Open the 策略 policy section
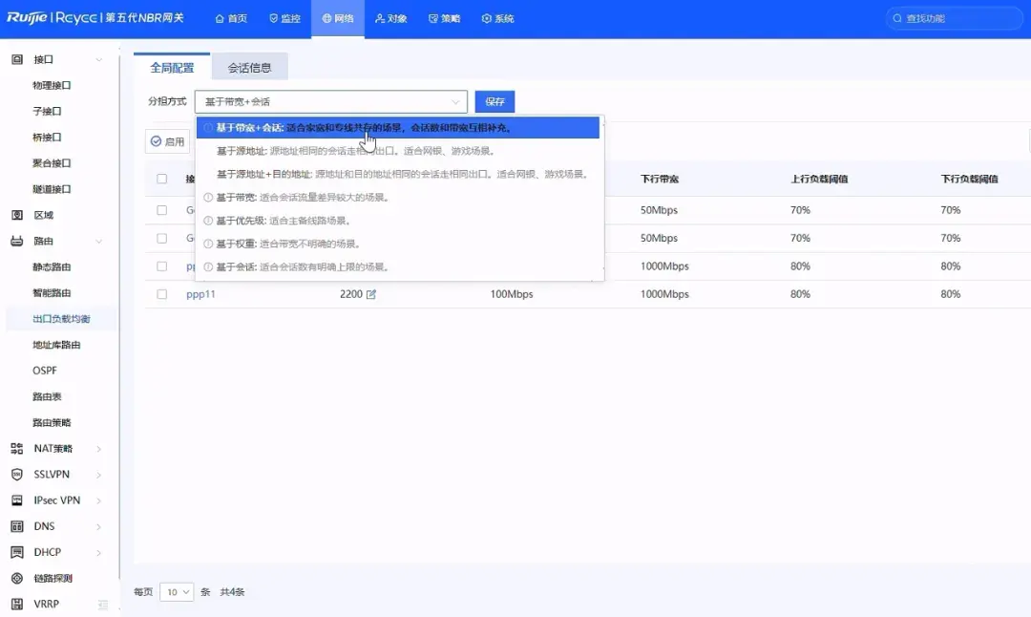1031x617 pixels. tap(444, 18)
